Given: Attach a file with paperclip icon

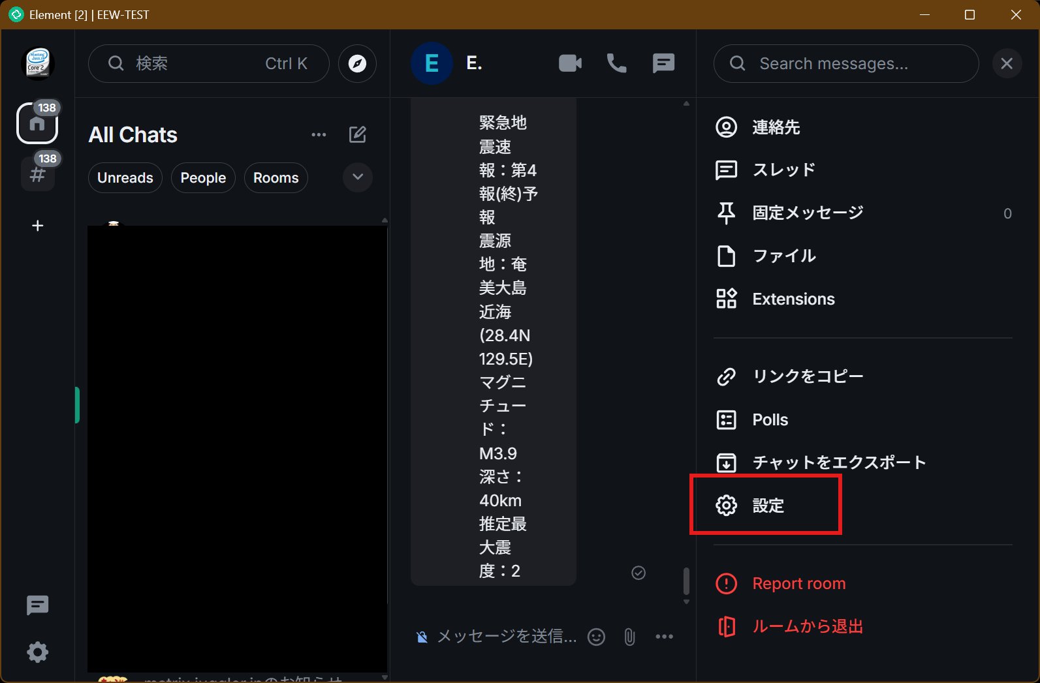Looking at the screenshot, I should [x=629, y=637].
